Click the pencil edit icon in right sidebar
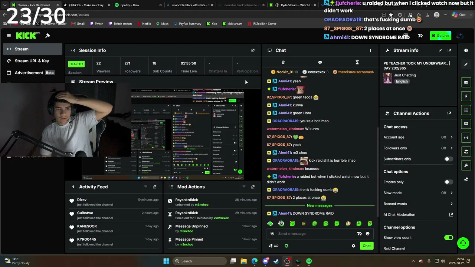 pyautogui.click(x=466, y=65)
